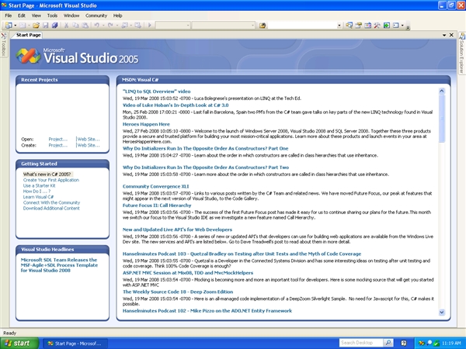Open the View menu
Screen dimensions: 466x349
click(37, 16)
